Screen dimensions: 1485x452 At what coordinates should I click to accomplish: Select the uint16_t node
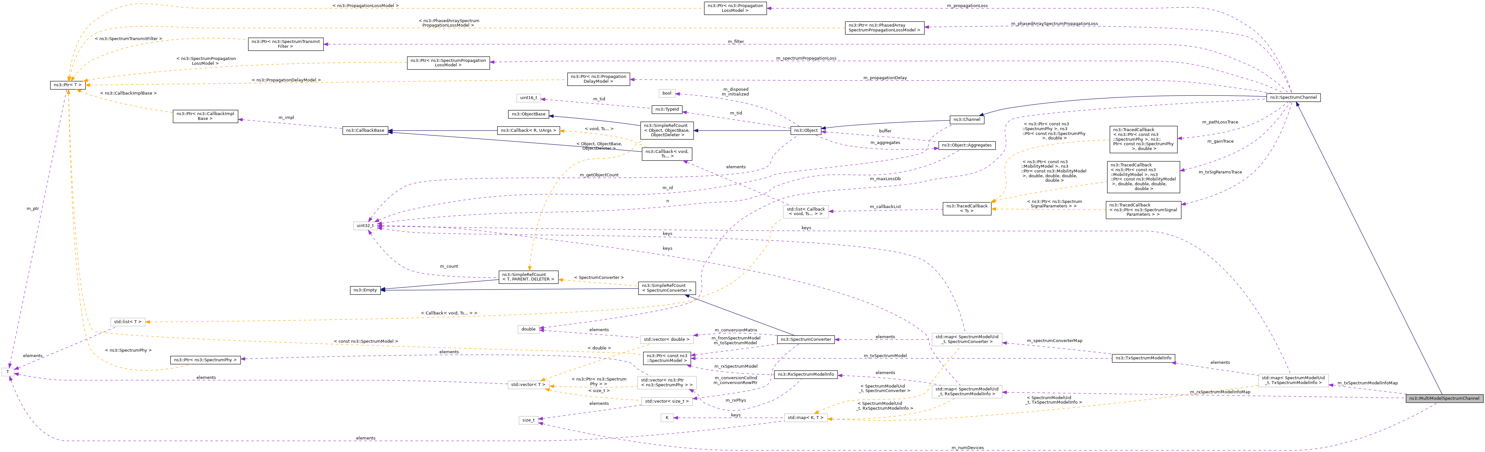[529, 98]
